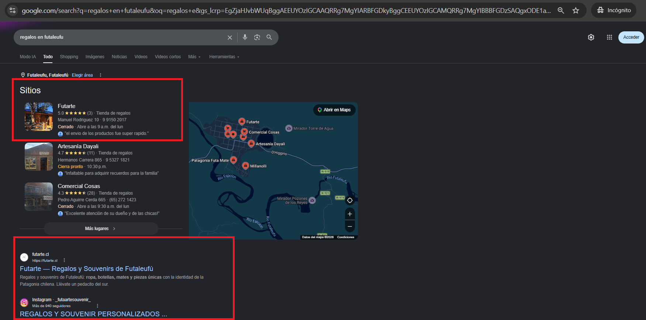
Task: Center map with the my-location target icon
Action: tap(350, 201)
